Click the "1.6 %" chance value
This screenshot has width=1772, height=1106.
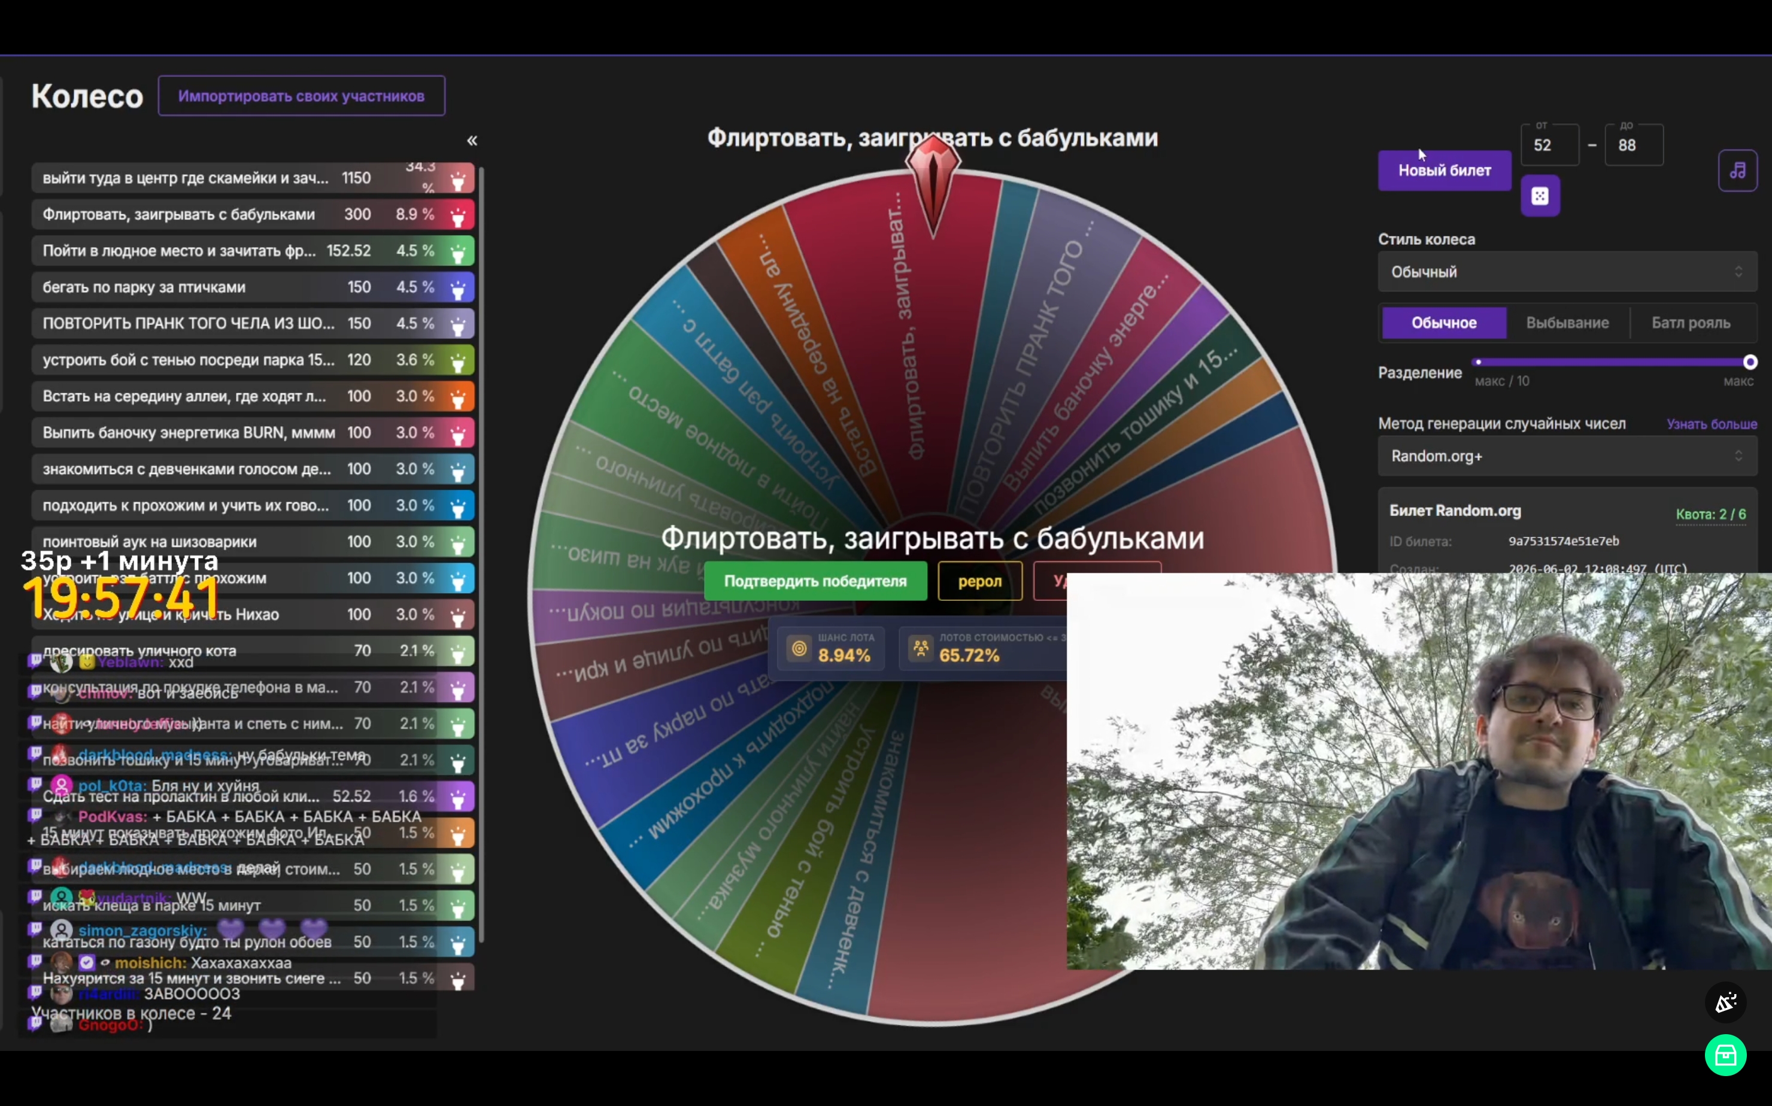pyautogui.click(x=416, y=796)
